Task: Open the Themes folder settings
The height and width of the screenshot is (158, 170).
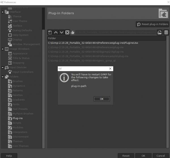Action: (18, 141)
